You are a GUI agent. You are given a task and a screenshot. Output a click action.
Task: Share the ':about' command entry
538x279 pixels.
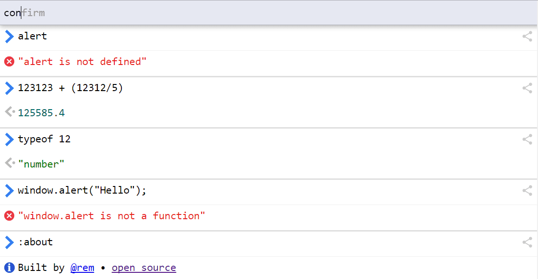pyautogui.click(x=527, y=242)
